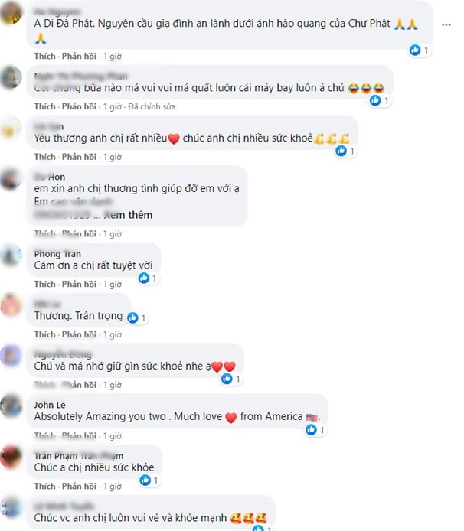Click 'Thích' under Phong Tran's comment
Screen dimensions: 464x531
pos(44,284)
